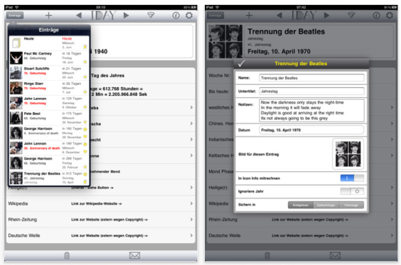Open the Pete Best entry

pyautogui.click(x=49, y=118)
